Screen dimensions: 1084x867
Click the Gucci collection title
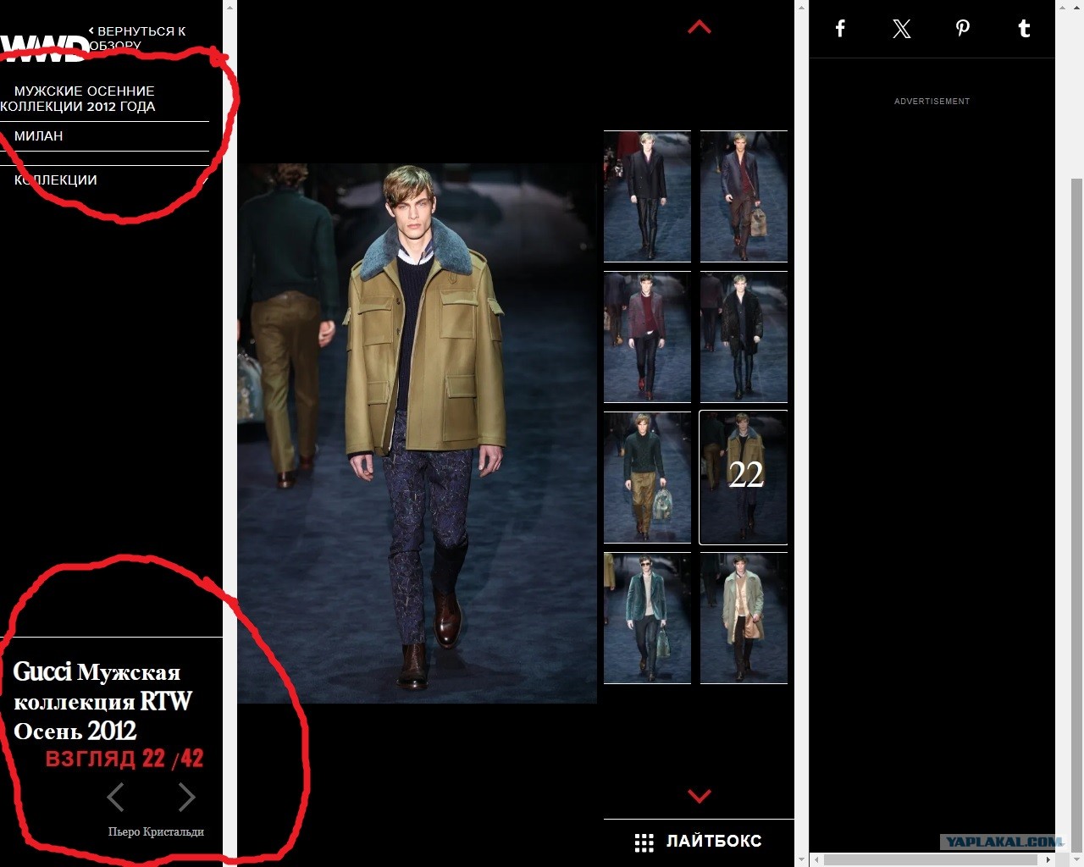[102, 701]
